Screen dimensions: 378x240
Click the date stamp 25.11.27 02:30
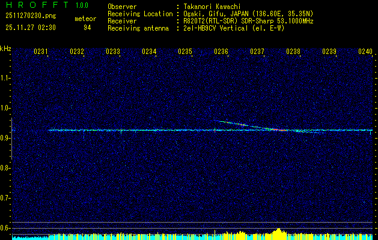pos(31,28)
